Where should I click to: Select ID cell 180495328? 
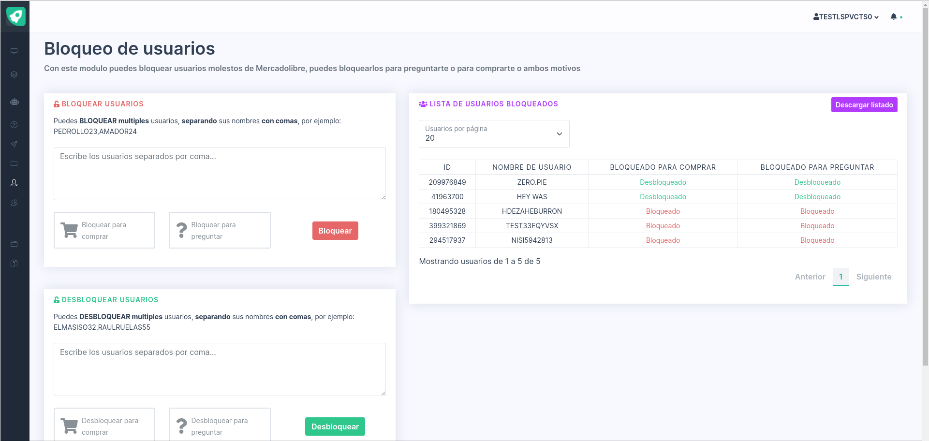(447, 211)
